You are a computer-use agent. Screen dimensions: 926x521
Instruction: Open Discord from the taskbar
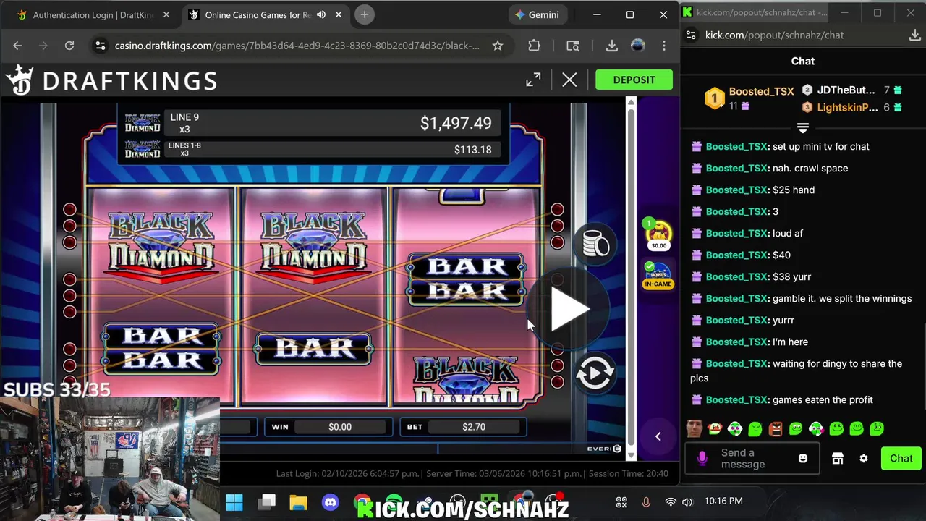330,501
